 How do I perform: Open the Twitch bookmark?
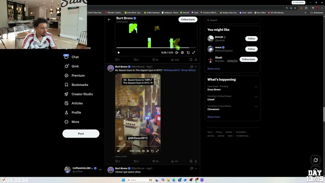click(x=195, y=13)
